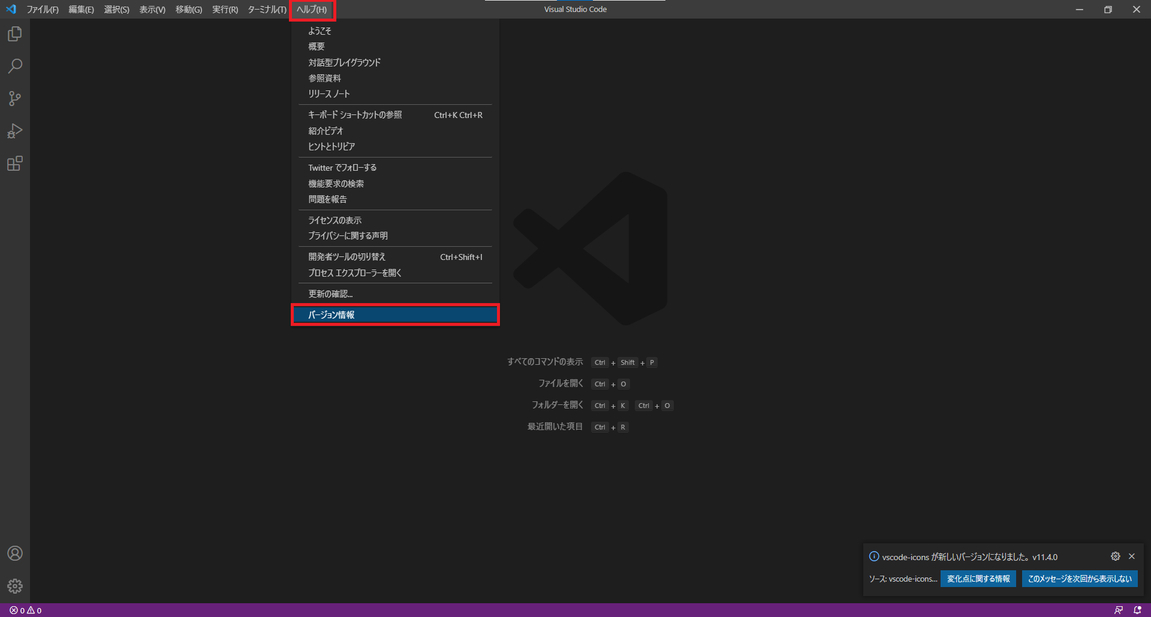Close the ヘルプ(H) menu
Screen dimensions: 1151x617
pyautogui.click(x=312, y=10)
